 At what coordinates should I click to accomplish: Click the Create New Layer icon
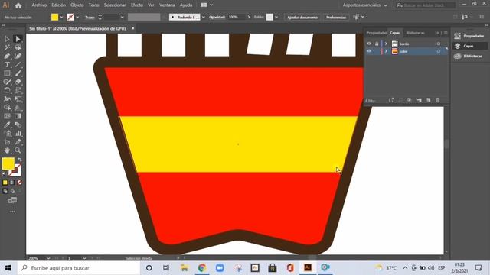pyautogui.click(x=429, y=100)
